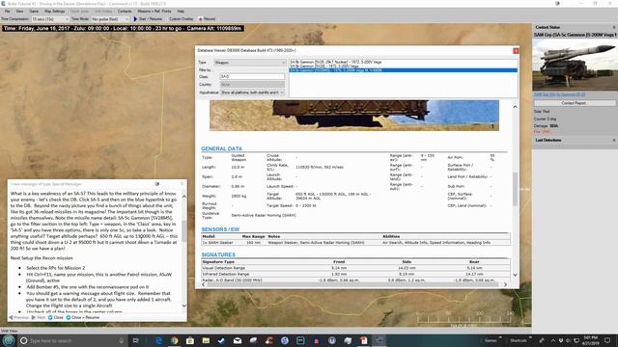The height and width of the screenshot is (347, 618).
Task: Click the SENSORS / EW section heading
Action: click(220, 229)
